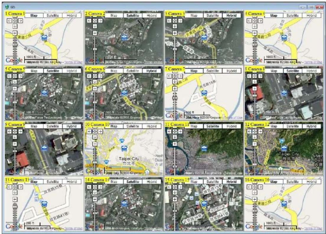Zoom in on Camera 8 map
The width and height of the screenshot is (326, 234).
(255, 89)
